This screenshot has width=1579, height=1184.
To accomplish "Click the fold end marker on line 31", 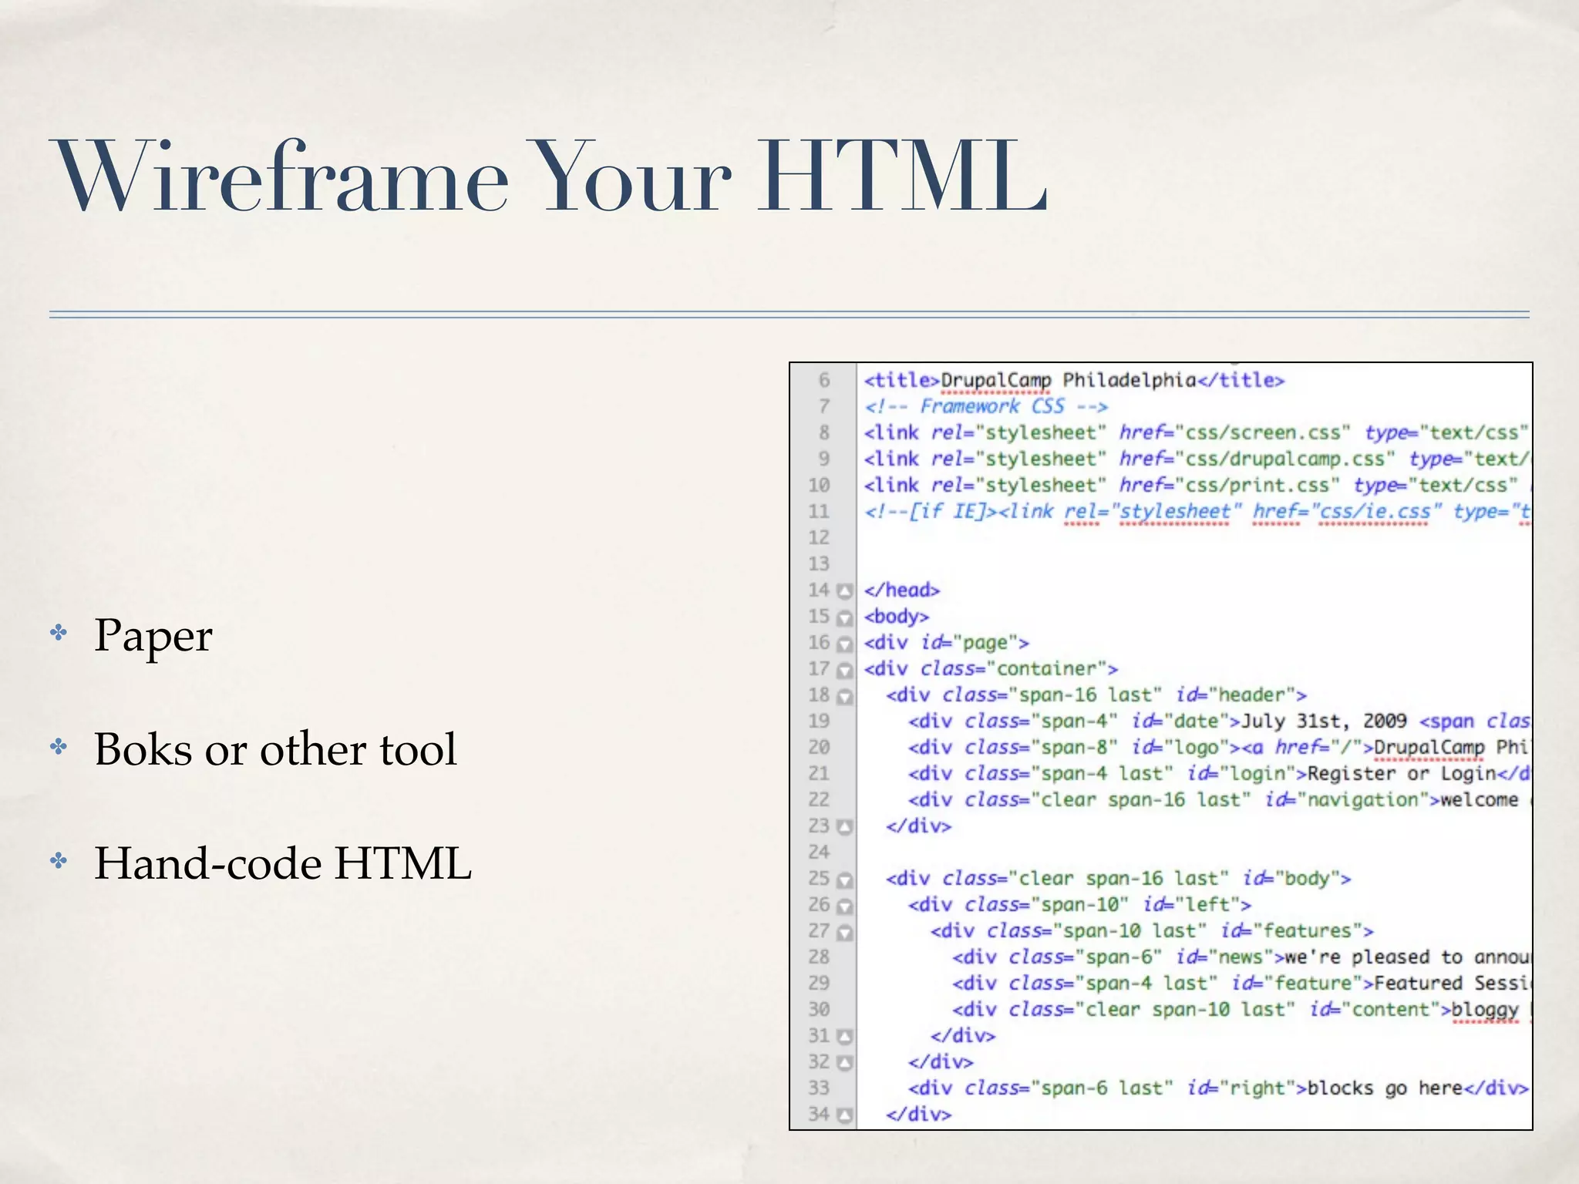I will [845, 1037].
